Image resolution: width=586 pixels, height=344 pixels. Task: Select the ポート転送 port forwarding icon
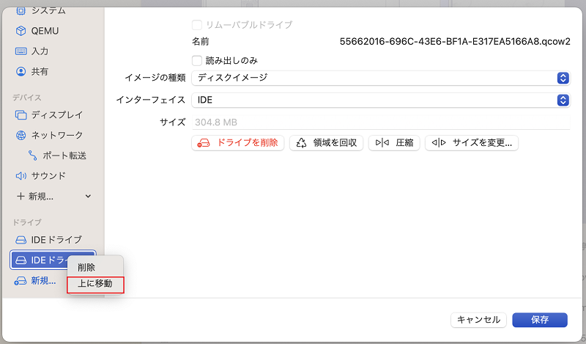[x=33, y=155]
